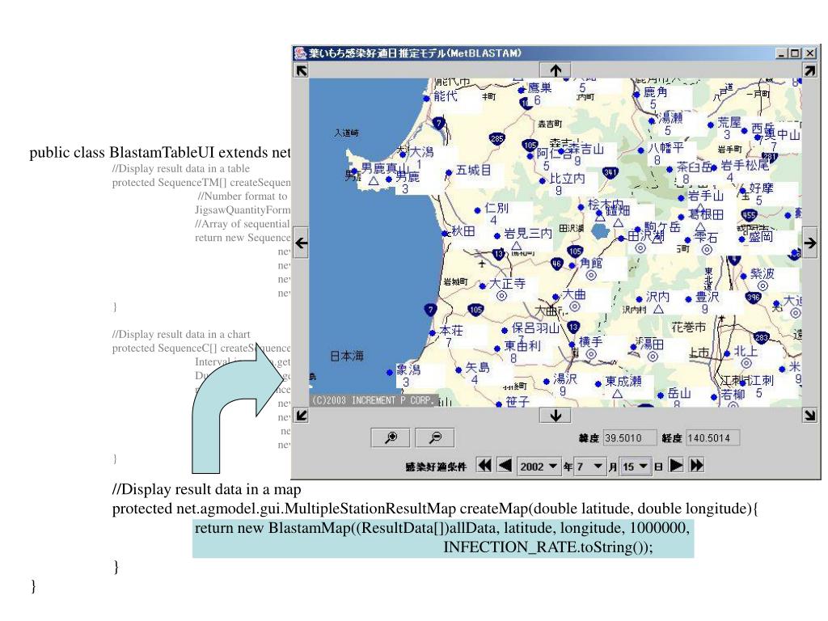
Task: Select the 鷹巣 station on the map
Action: point(522,91)
